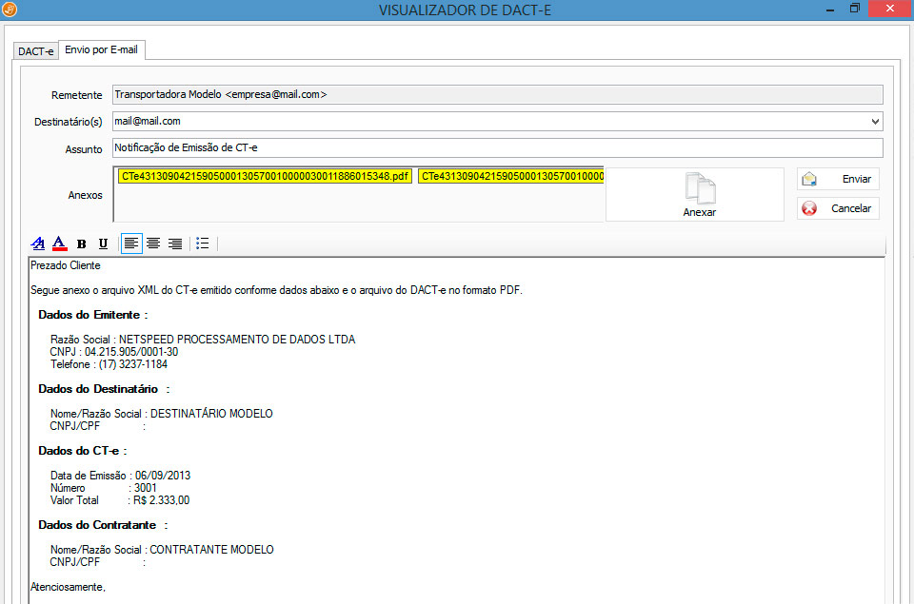Image resolution: width=914 pixels, height=604 pixels.
Task: Click the 'Dados do CT-e' heading
Action: (82, 451)
